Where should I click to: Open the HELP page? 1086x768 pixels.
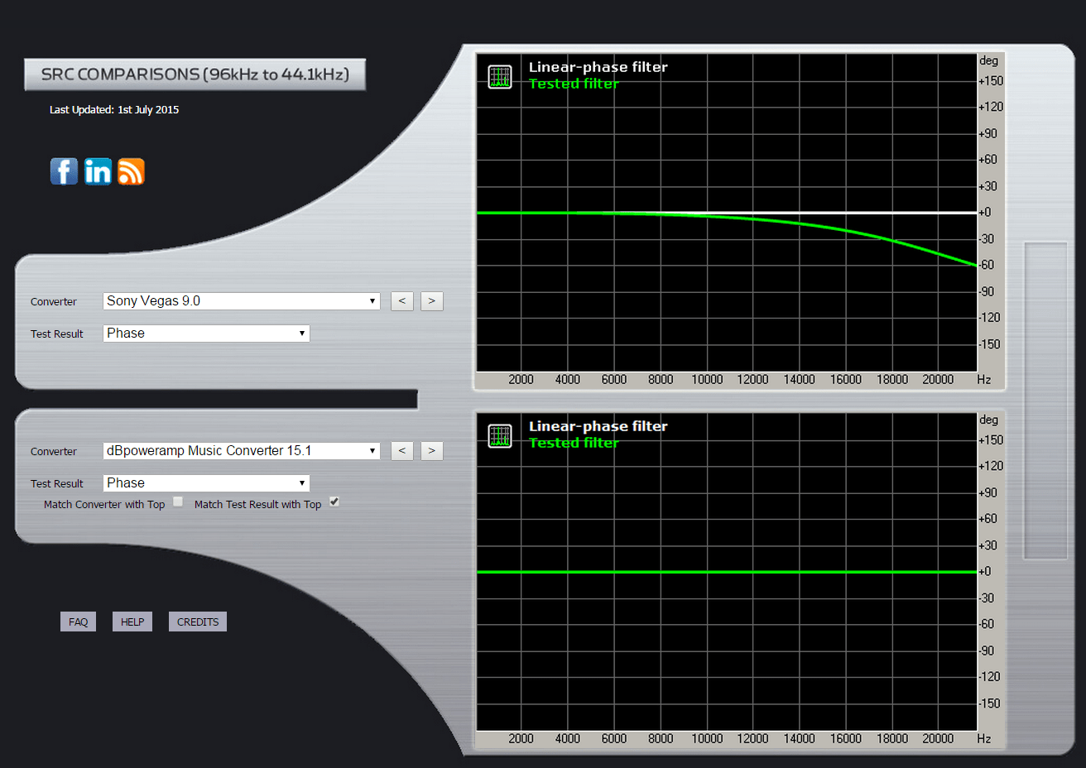(132, 621)
